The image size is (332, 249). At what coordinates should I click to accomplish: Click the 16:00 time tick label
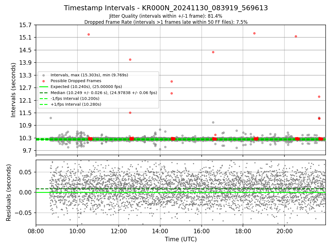coord(202,231)
